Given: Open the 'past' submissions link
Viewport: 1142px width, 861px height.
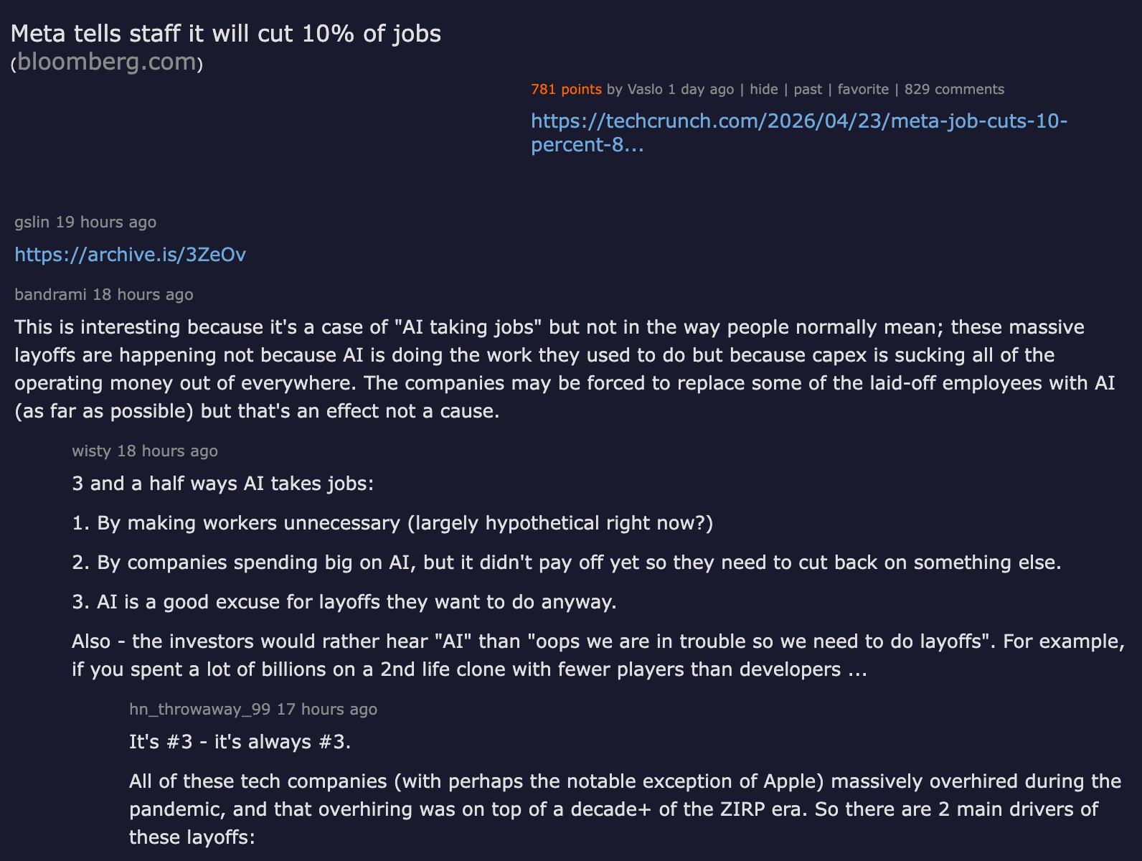Looking at the screenshot, I should tap(808, 90).
